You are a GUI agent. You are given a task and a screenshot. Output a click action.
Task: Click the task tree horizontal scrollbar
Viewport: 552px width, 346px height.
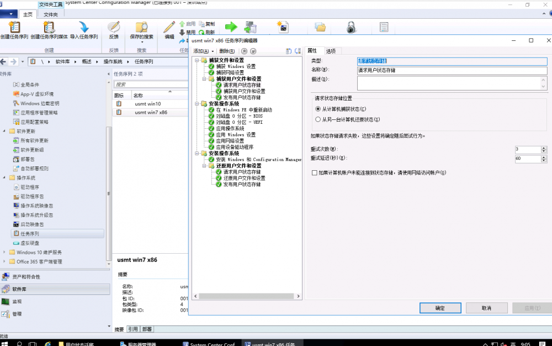click(246, 296)
